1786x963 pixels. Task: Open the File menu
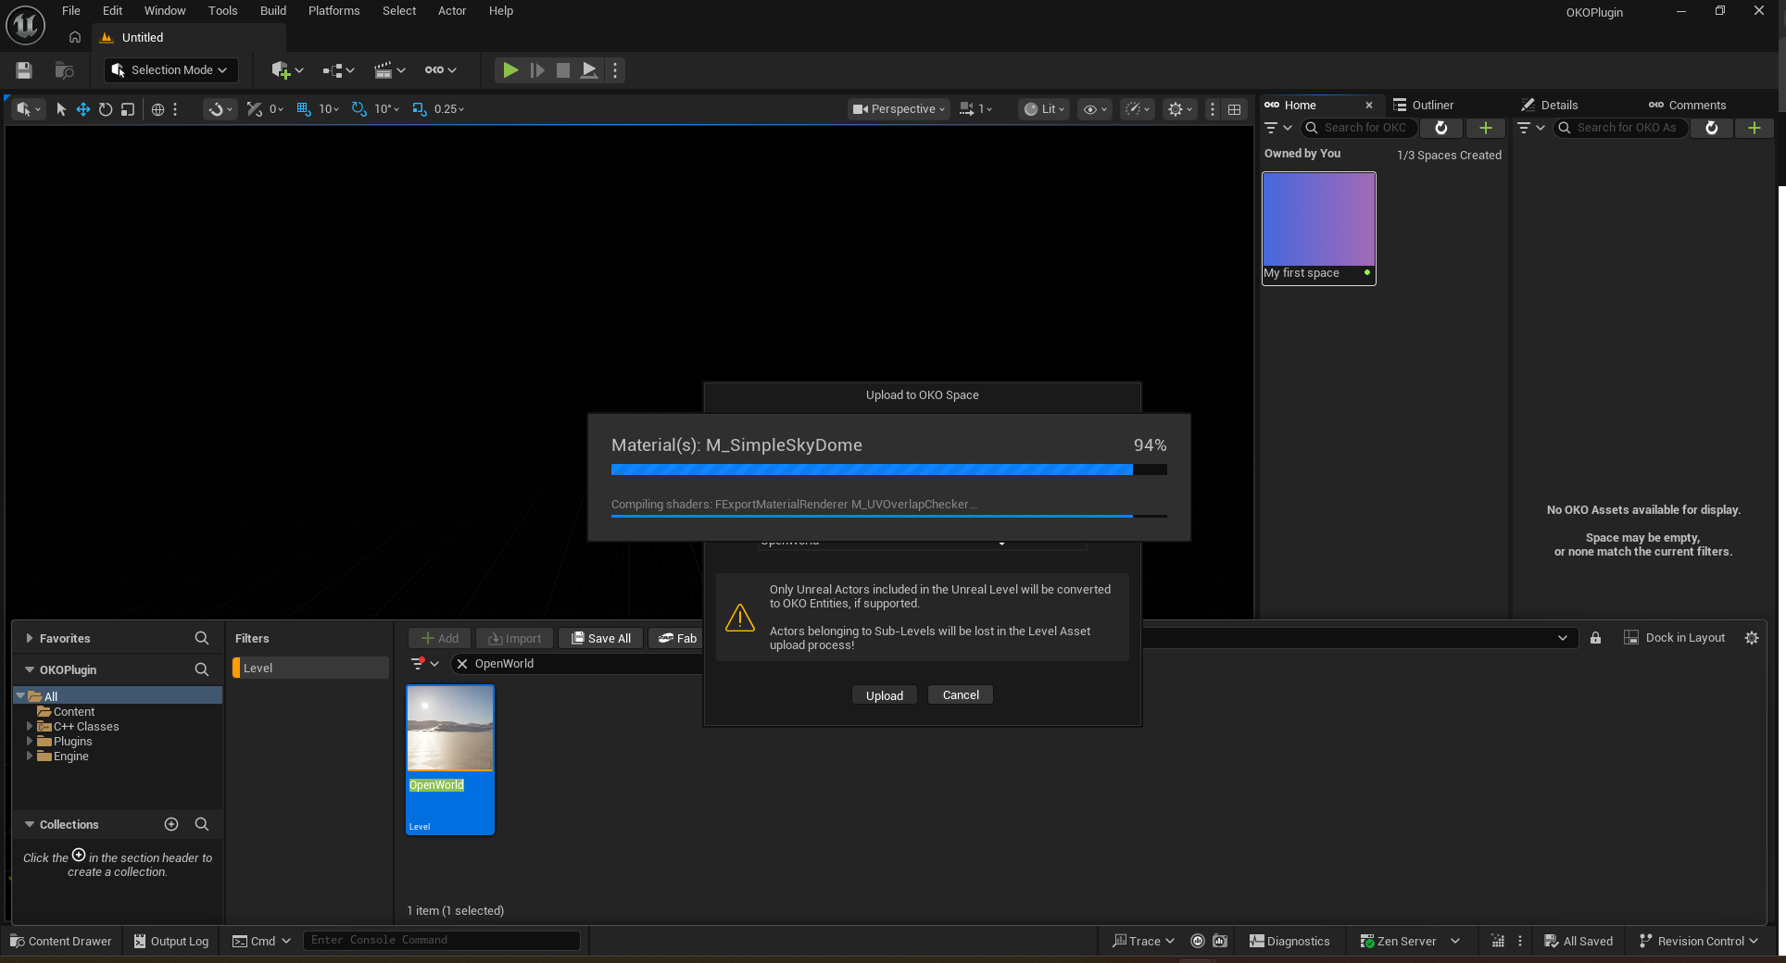(71, 11)
